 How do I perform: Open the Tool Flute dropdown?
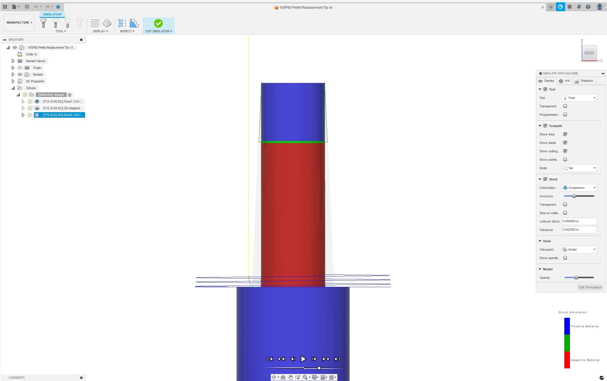pos(579,98)
